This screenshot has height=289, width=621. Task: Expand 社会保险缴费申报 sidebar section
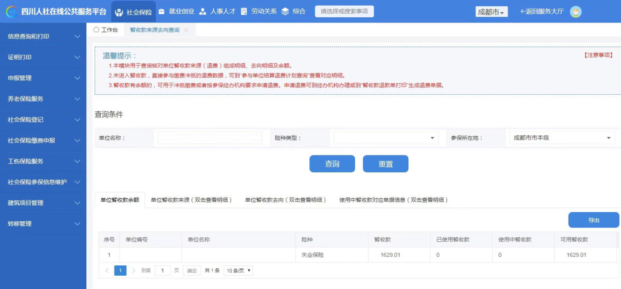tap(43, 141)
